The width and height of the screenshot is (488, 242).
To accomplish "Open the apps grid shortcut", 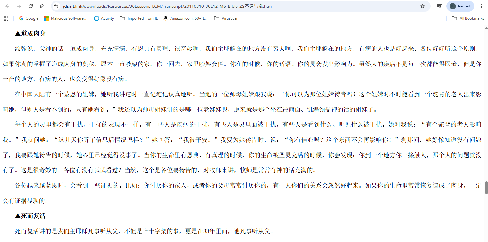I will click(x=6, y=18).
